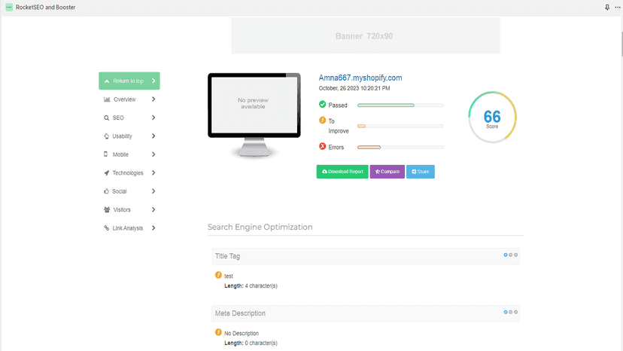Click the Title Tag section header
This screenshot has height=351, width=623.
(366, 256)
